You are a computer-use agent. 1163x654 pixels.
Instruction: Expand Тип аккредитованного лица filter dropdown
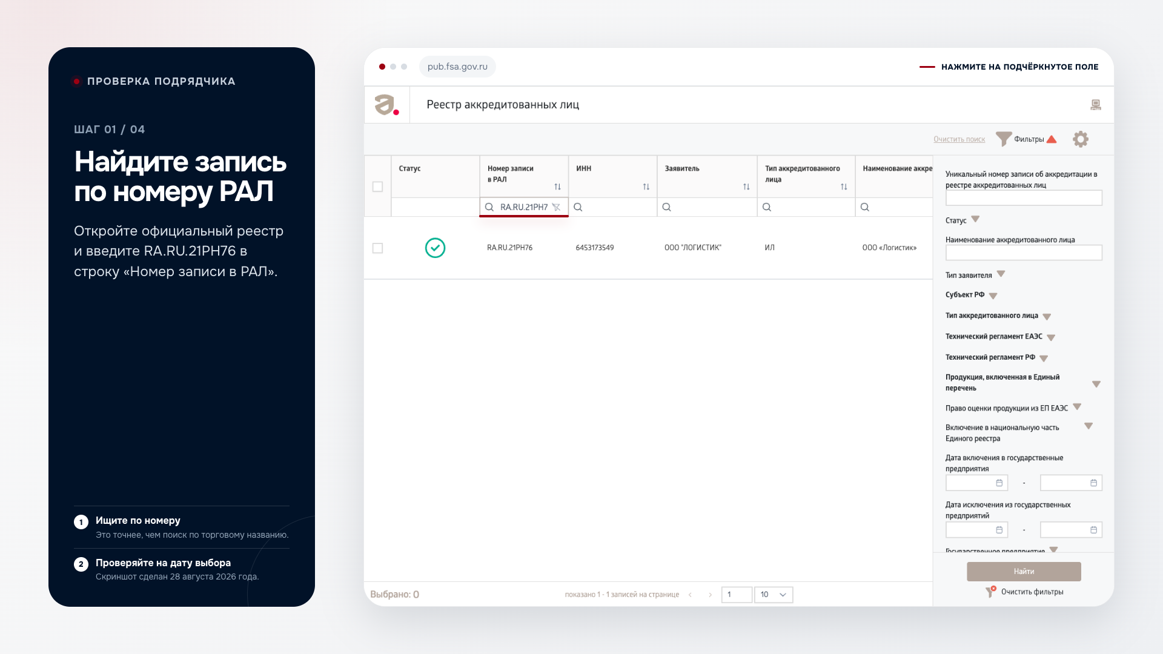pos(1047,317)
